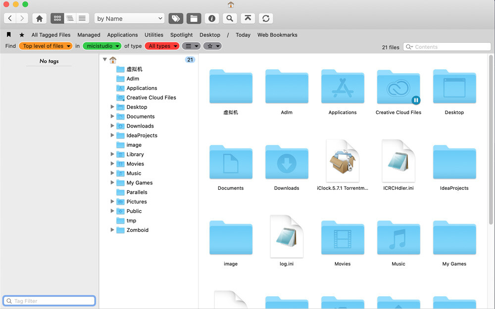Click the Tag Filter input field
Screen dimensions: 495x309
coord(49,301)
